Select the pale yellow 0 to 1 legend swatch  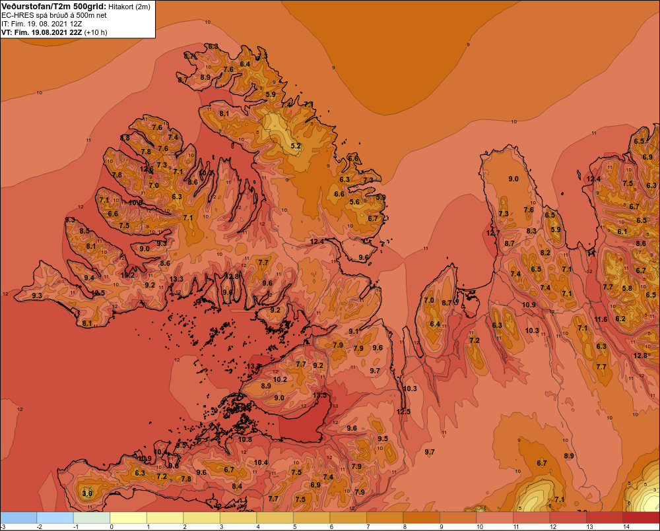(129, 517)
